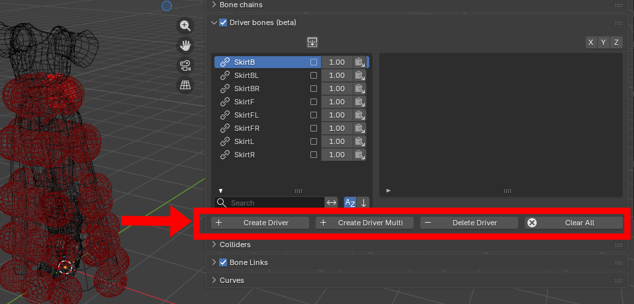This screenshot has width=634, height=304.
Task: Click the Clear All button
Action: [574, 223]
